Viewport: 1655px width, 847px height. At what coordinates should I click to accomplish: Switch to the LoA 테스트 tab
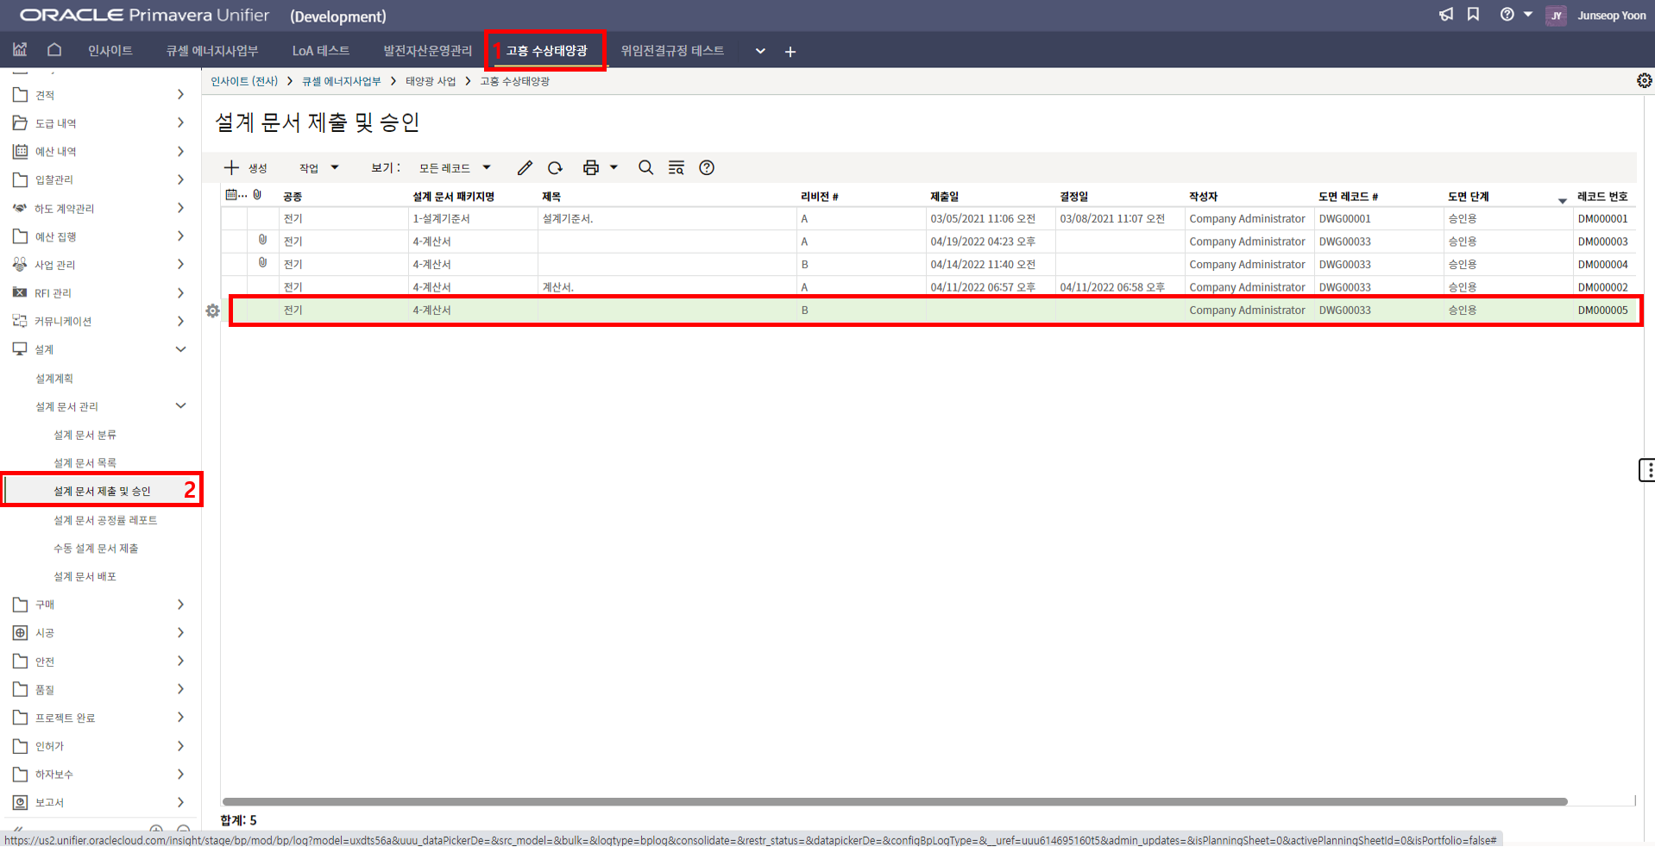320,51
